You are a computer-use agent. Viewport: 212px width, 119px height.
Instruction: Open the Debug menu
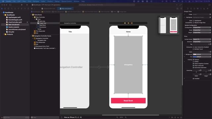[x=57, y=1]
